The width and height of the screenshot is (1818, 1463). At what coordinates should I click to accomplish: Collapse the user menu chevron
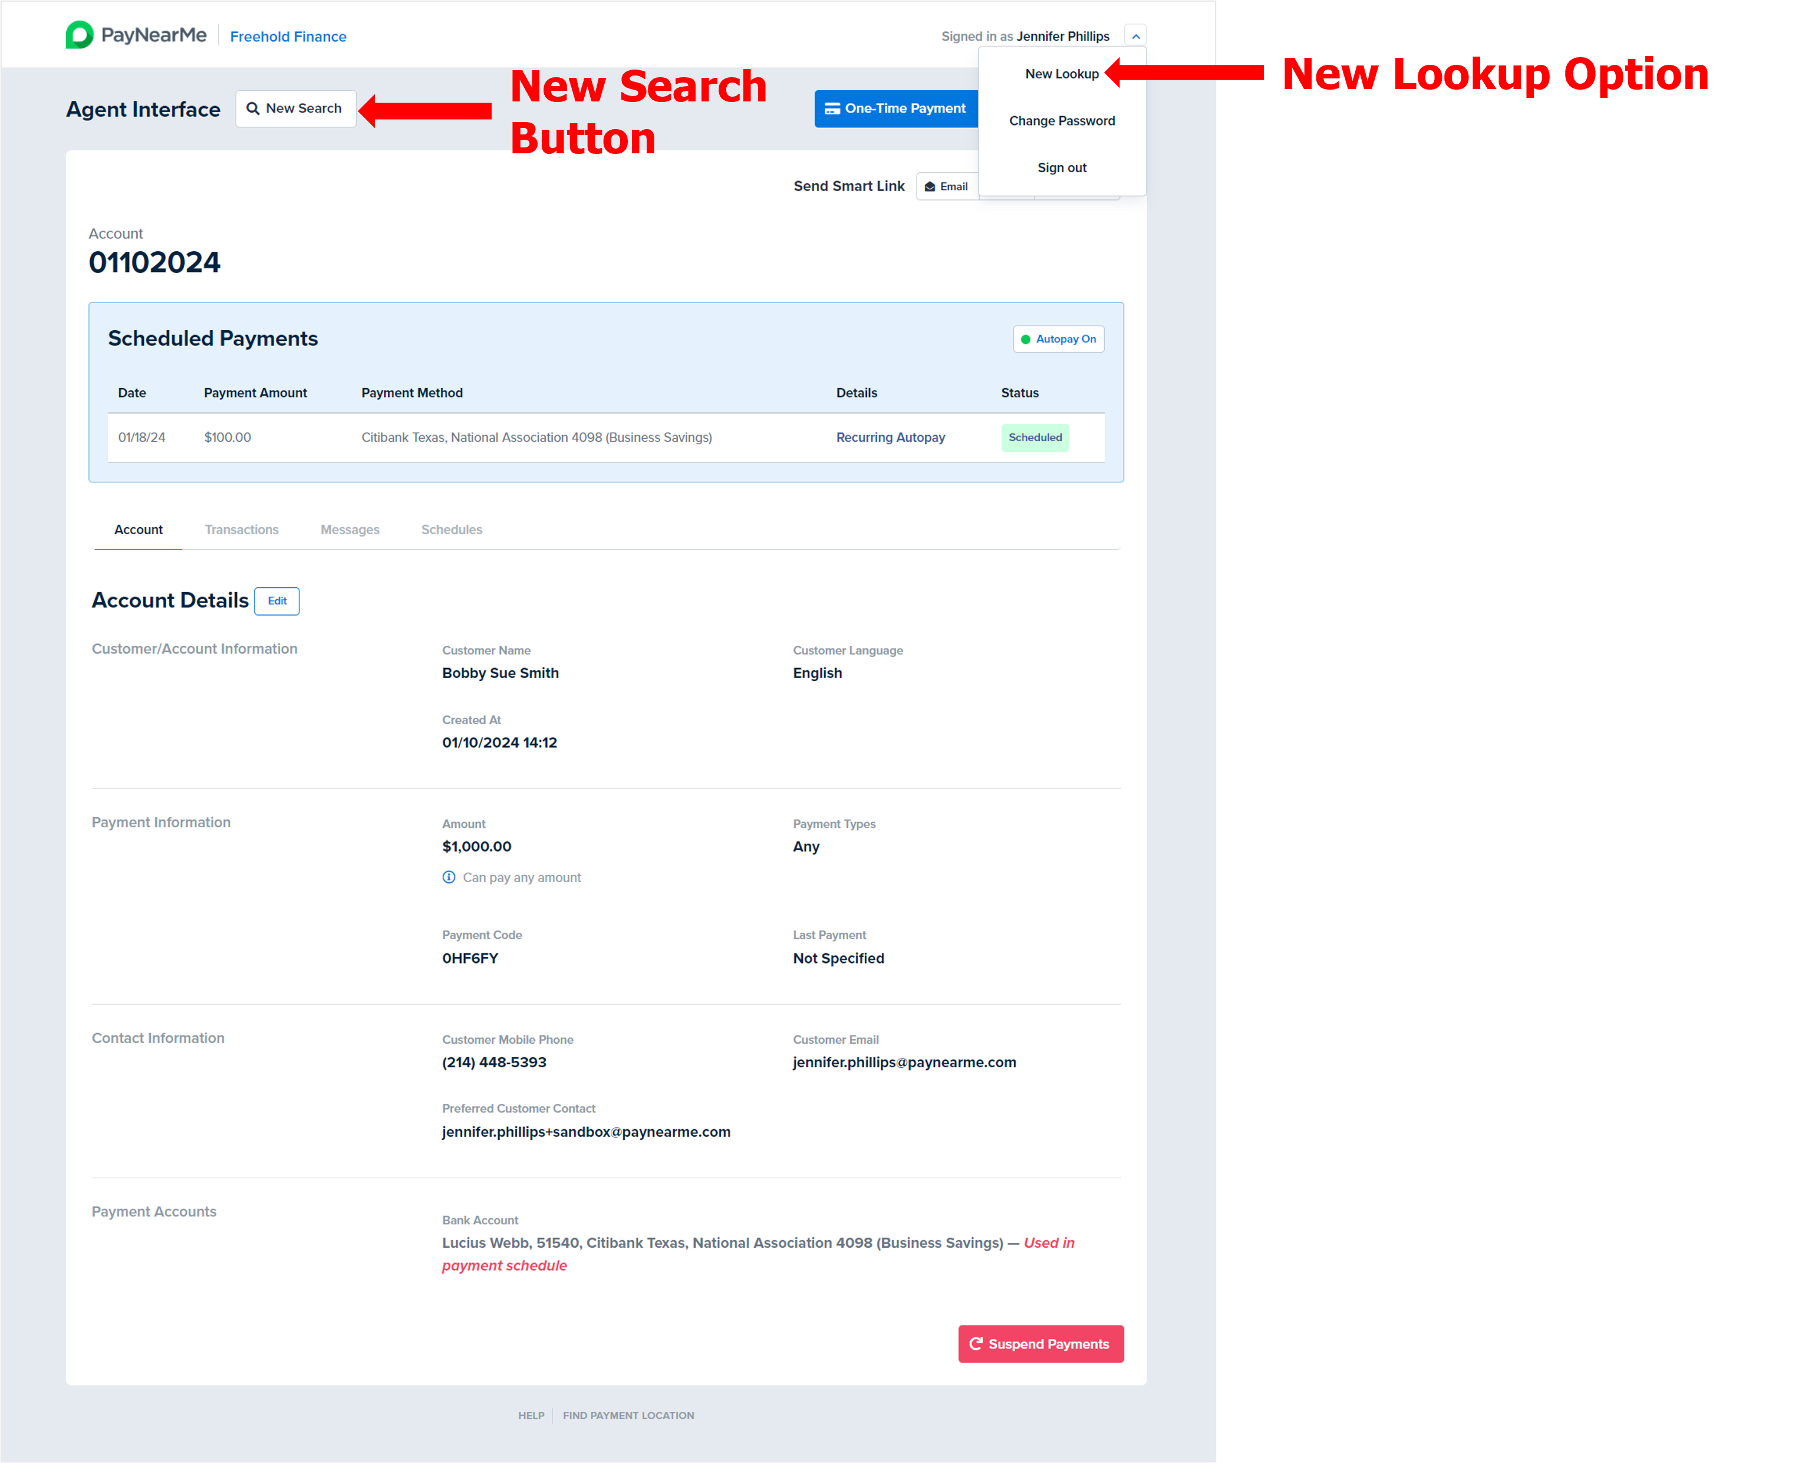tap(1135, 37)
